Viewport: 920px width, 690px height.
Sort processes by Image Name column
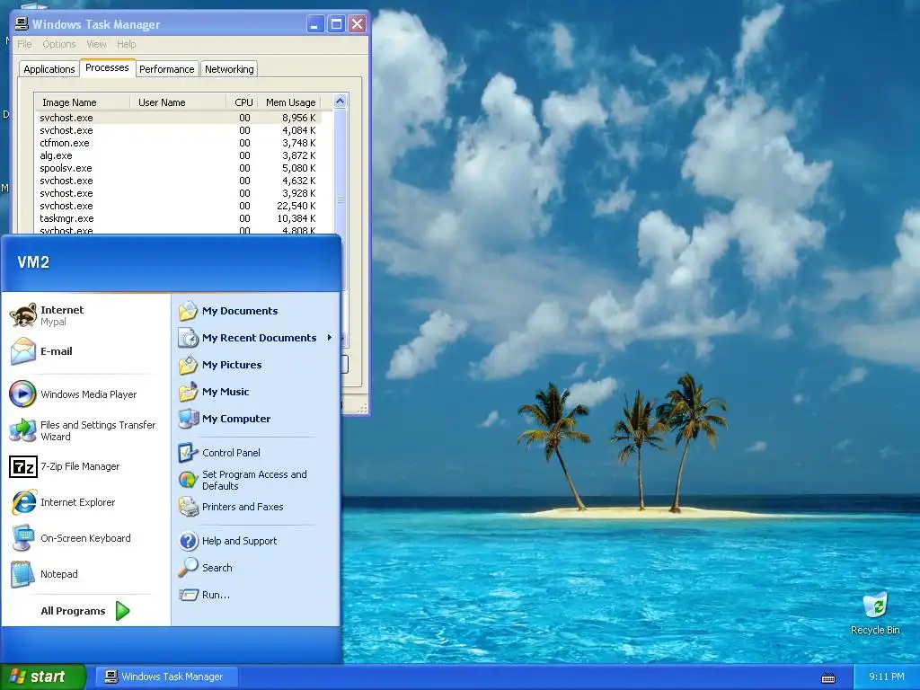(82, 102)
